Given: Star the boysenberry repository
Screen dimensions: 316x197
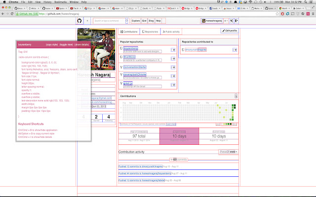Looking at the screenshot, I should (173, 49).
